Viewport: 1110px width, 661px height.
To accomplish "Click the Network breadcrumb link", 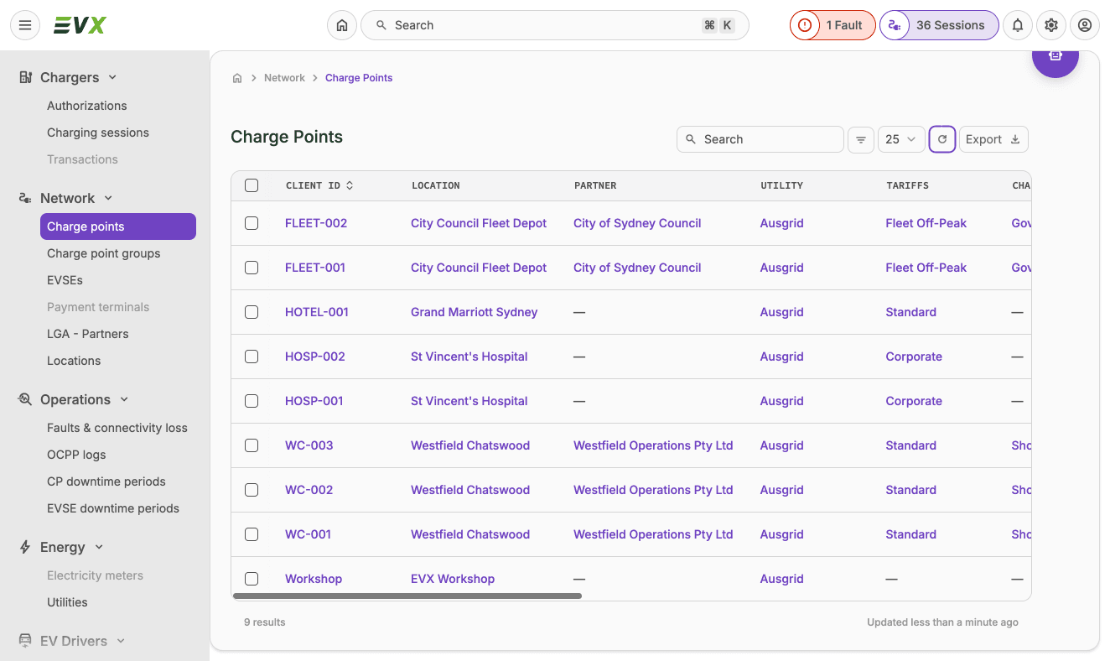I will [284, 78].
